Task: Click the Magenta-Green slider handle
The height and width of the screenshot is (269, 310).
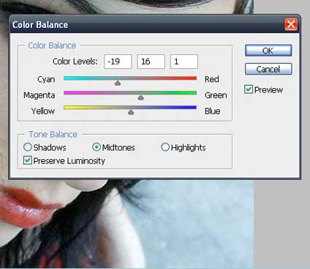Action: 141,97
